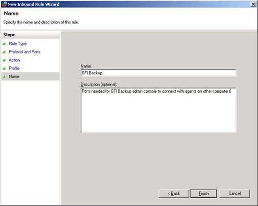Click the green bullet beside Name step
The width and height of the screenshot is (258, 206).
point(4,77)
